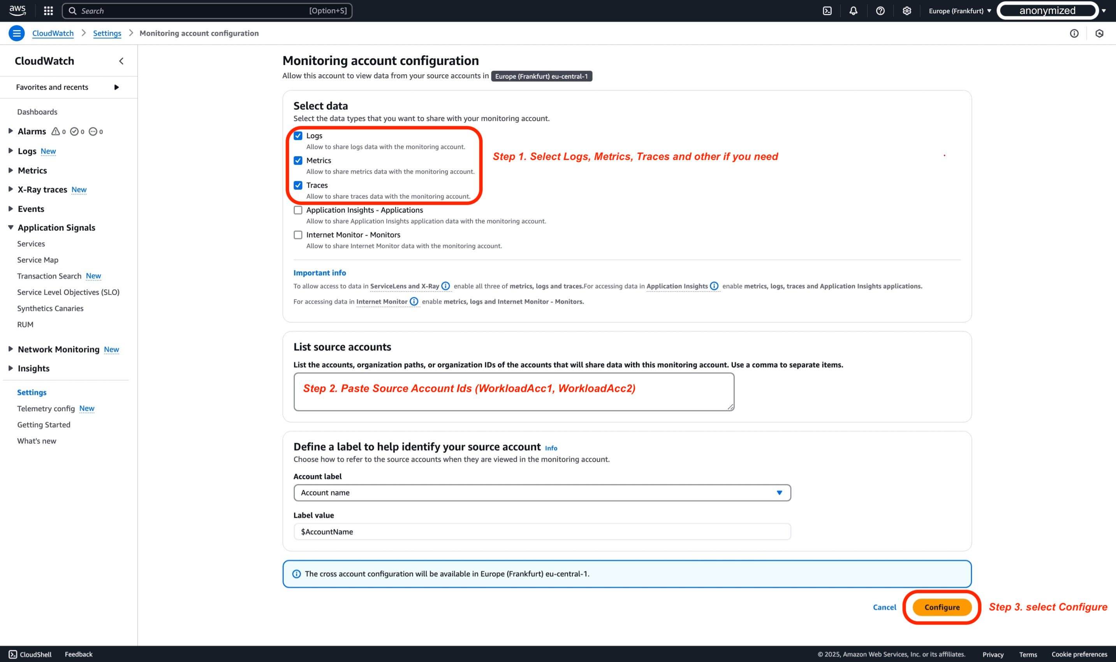Click the source accounts text area
Viewport: 1116px width, 662px height.
(514, 392)
